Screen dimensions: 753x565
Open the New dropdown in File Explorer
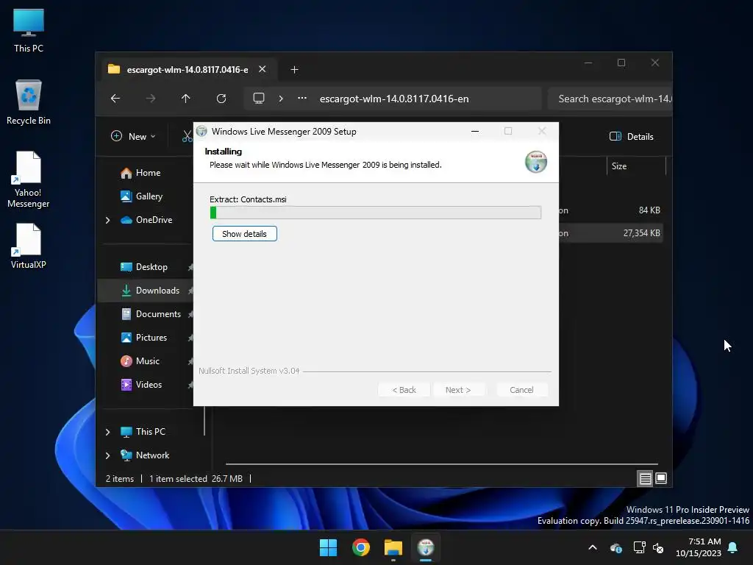pyautogui.click(x=134, y=136)
